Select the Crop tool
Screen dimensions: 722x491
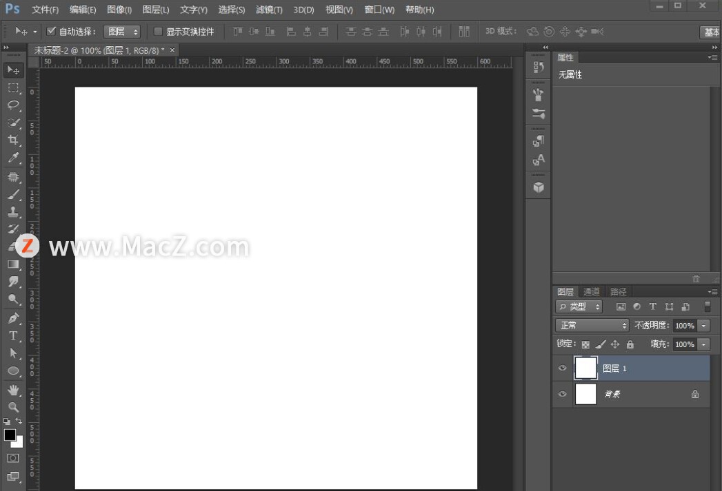13,140
